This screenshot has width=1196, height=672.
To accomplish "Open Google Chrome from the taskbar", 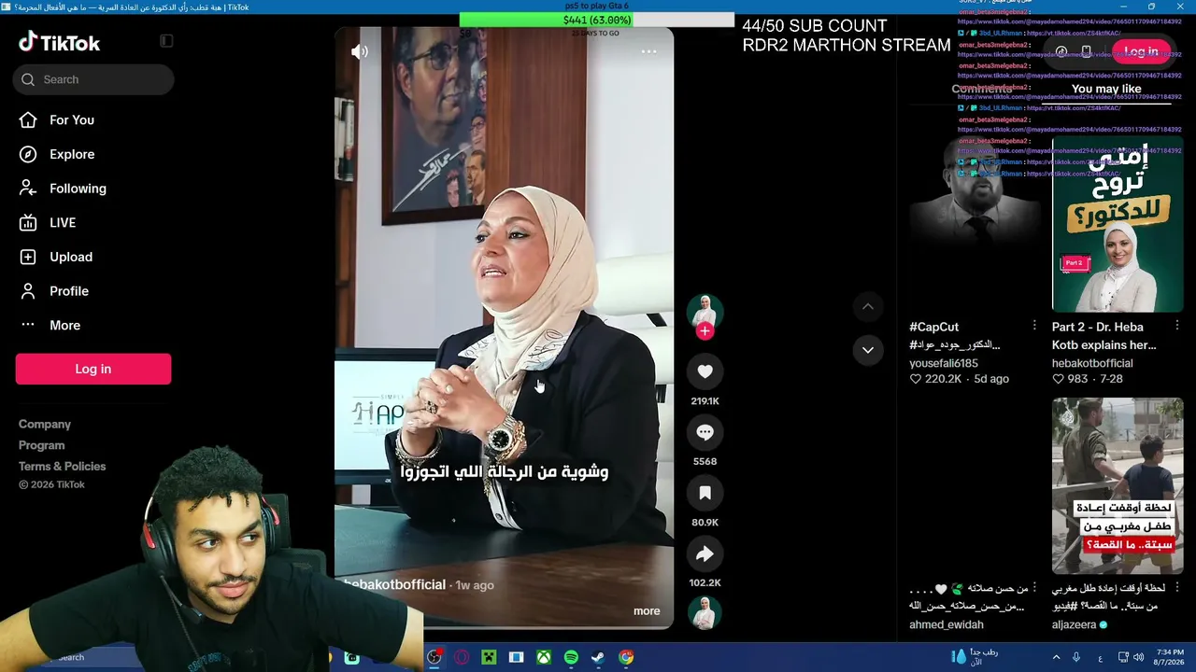I will pos(626,657).
